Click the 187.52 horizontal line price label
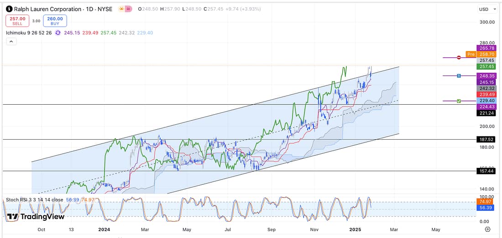Screen dimensions: 502x238 (x=483, y=139)
